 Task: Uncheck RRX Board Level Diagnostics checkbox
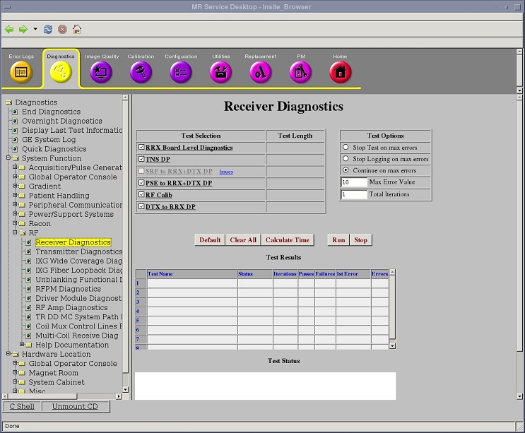coord(141,148)
